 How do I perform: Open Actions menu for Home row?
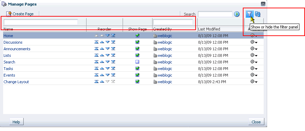coord(254,35)
